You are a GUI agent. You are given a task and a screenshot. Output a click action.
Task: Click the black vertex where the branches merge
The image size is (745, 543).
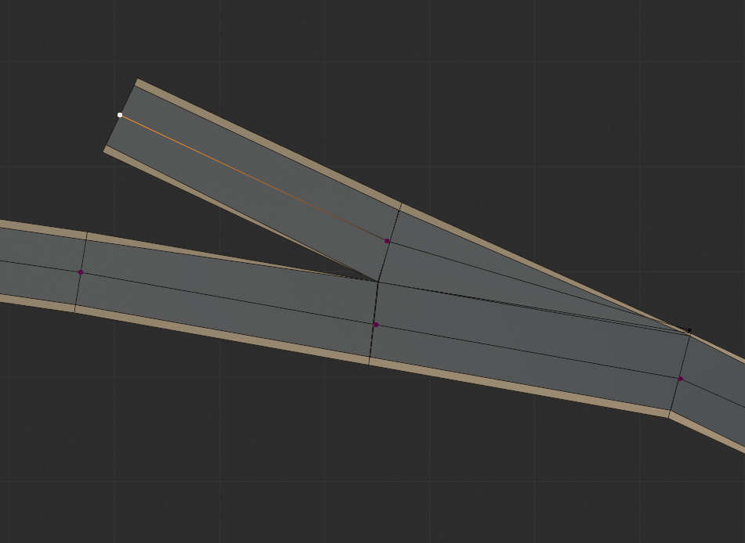pyautogui.click(x=689, y=331)
